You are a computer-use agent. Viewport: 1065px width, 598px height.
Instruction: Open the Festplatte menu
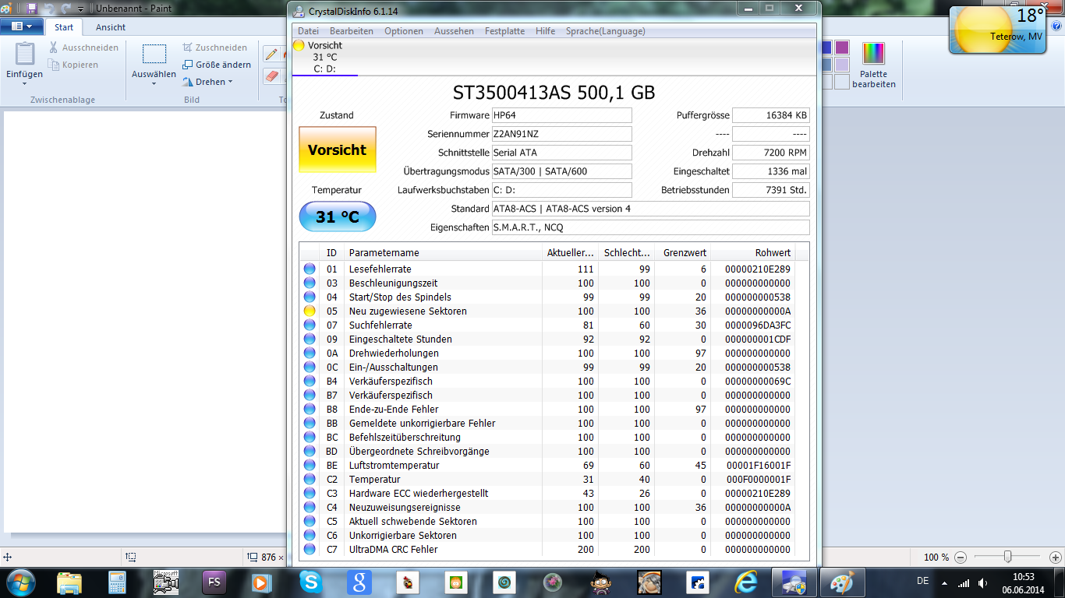click(x=504, y=31)
